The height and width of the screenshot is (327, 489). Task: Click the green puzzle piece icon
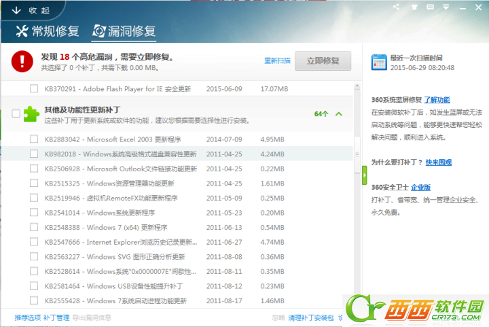[x=31, y=114]
